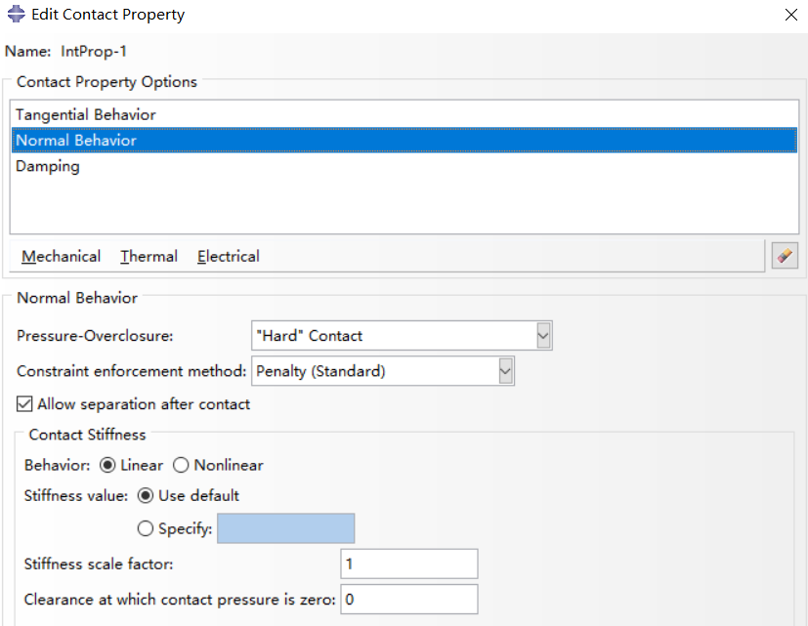Select Normal Behavior in options list

pyautogui.click(x=404, y=140)
